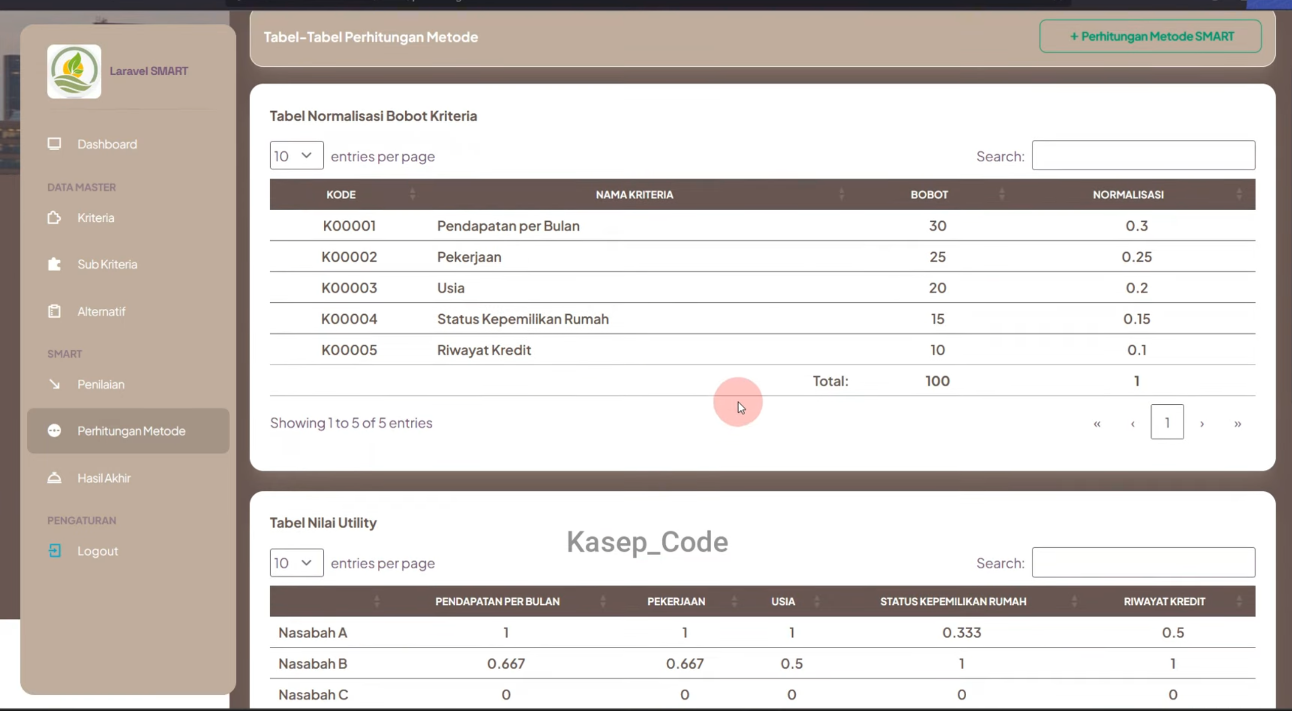Click Riwayat Kredit criteria name
The image size is (1292, 711).
484,350
